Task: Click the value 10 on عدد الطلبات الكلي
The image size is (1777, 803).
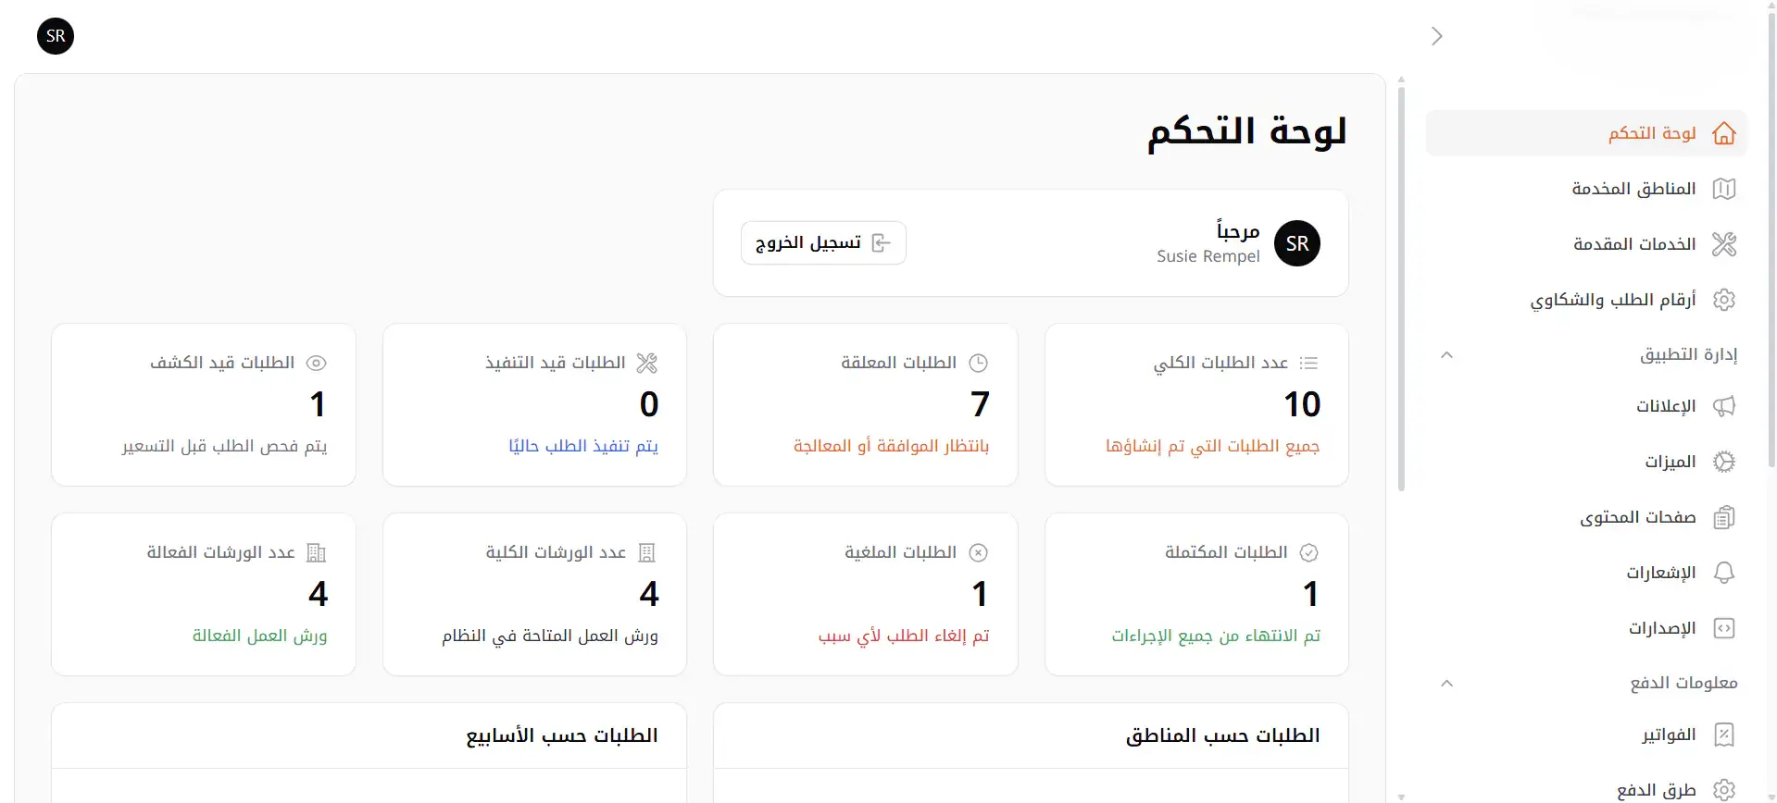Action: (1302, 404)
